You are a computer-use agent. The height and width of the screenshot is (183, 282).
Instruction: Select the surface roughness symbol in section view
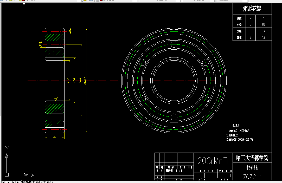point(56,99)
